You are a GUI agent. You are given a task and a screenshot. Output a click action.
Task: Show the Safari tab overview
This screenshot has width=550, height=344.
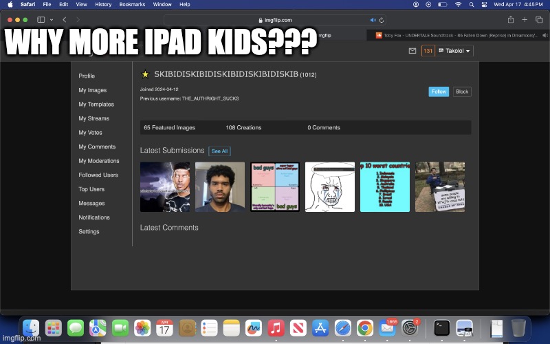pos(539,20)
